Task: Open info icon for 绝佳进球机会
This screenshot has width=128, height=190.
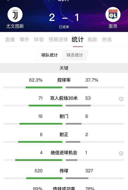Action: coord(121,153)
